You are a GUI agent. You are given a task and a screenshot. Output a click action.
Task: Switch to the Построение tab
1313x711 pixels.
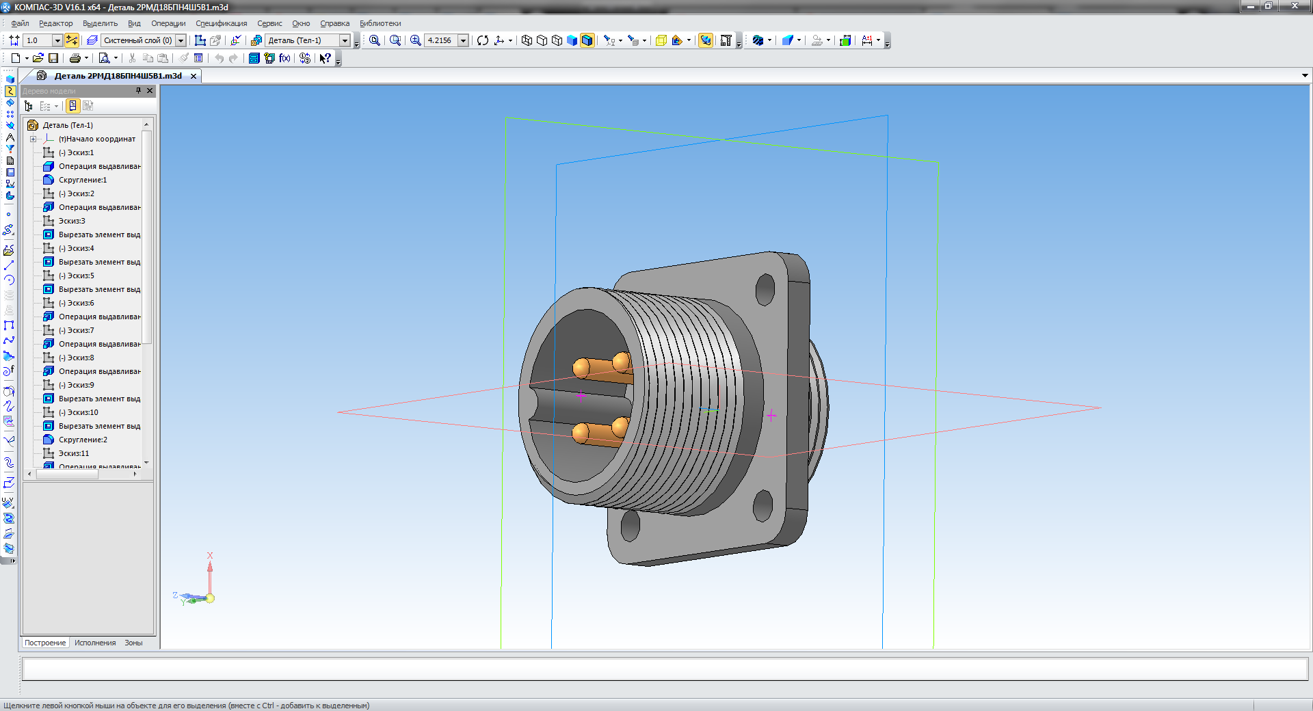click(45, 643)
